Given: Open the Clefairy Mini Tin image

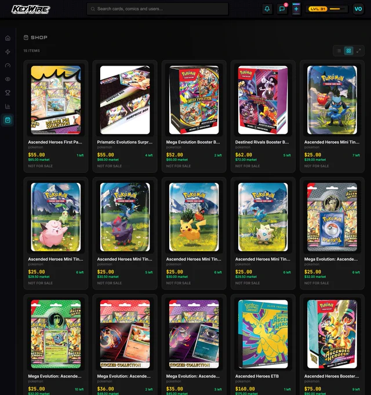Looking at the screenshot, I should tap(56, 217).
